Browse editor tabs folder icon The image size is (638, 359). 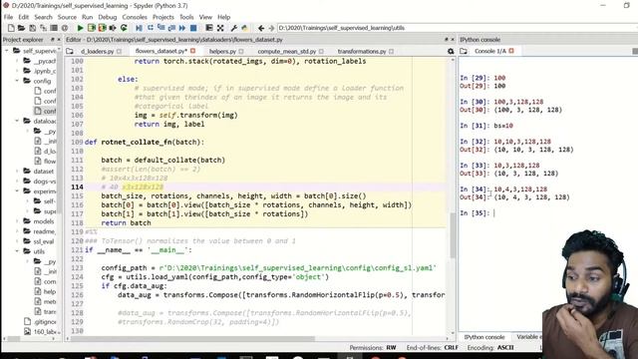[70, 51]
